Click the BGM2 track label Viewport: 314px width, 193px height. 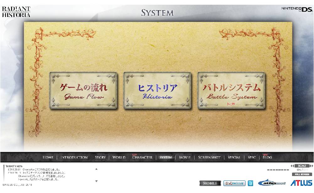(x=302, y=166)
